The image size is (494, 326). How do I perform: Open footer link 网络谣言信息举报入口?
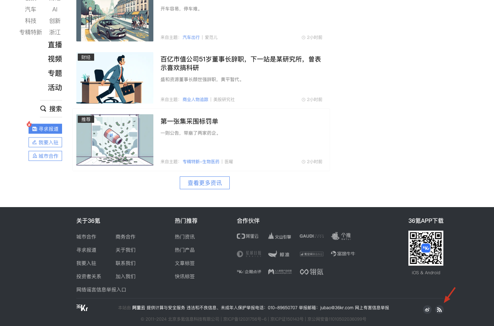pyautogui.click(x=101, y=290)
